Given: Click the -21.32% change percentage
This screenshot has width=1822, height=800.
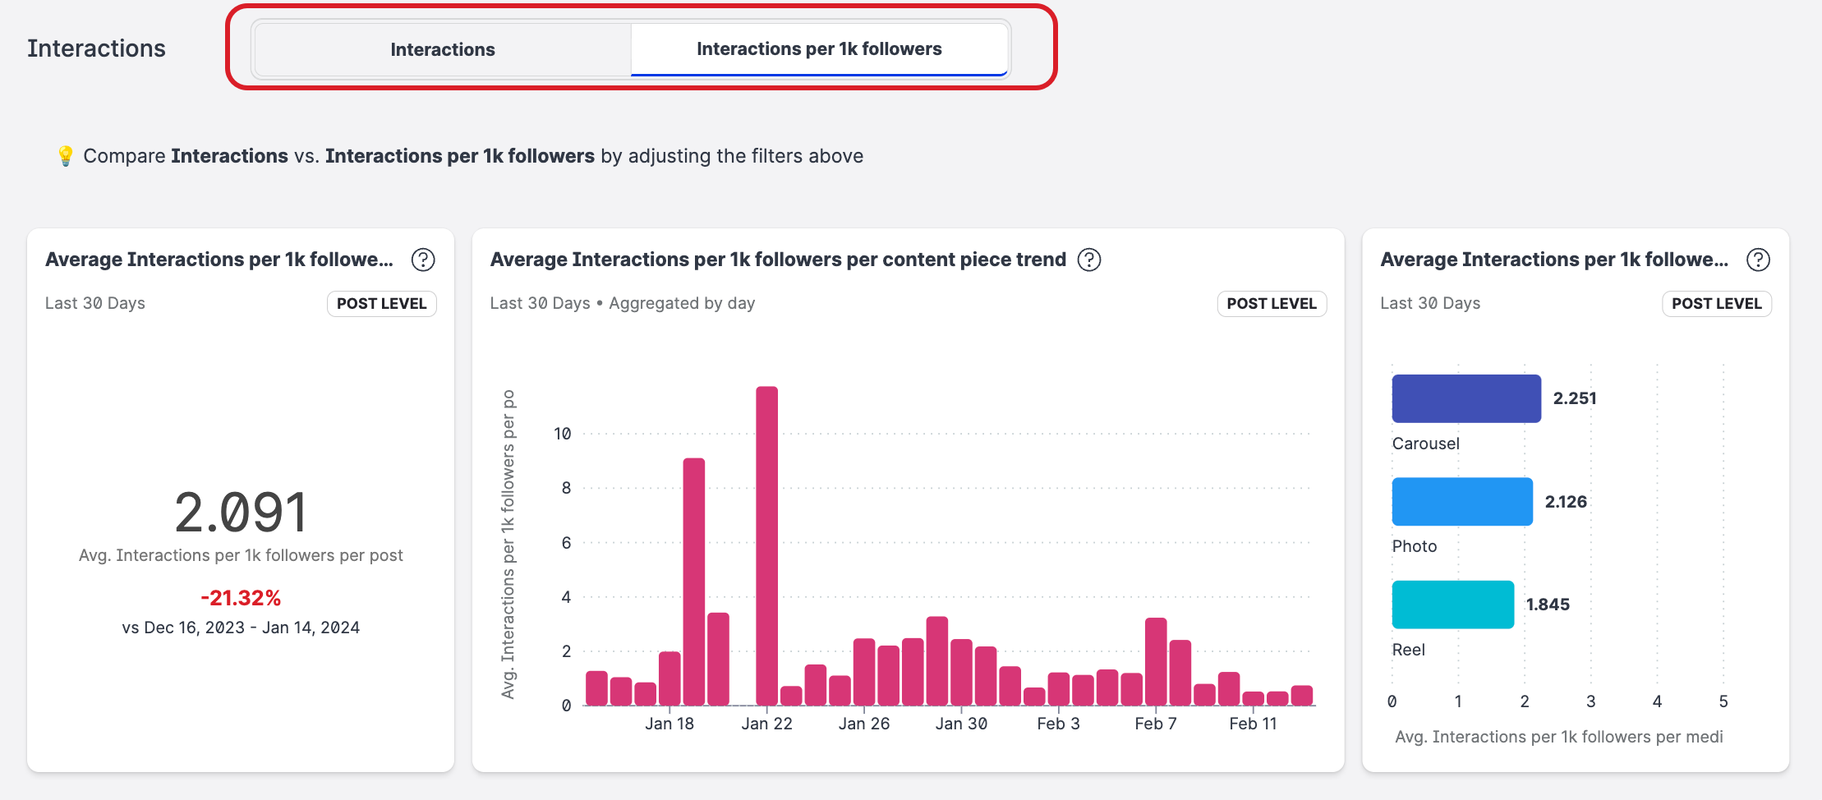Looking at the screenshot, I should pyautogui.click(x=241, y=598).
